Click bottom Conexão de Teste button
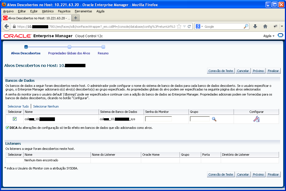This screenshot has height=191, width=286. tap(221, 174)
